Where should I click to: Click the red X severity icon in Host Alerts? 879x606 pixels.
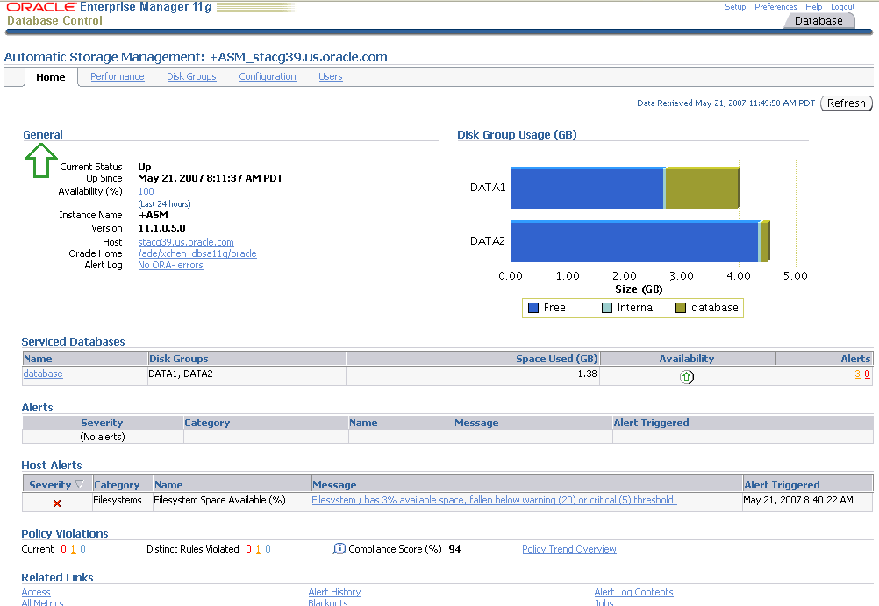(57, 503)
